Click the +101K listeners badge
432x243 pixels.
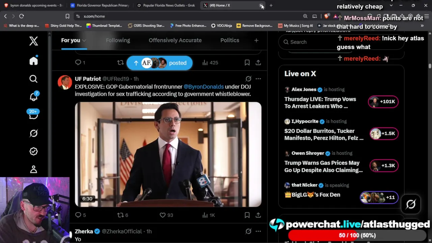pos(383,102)
